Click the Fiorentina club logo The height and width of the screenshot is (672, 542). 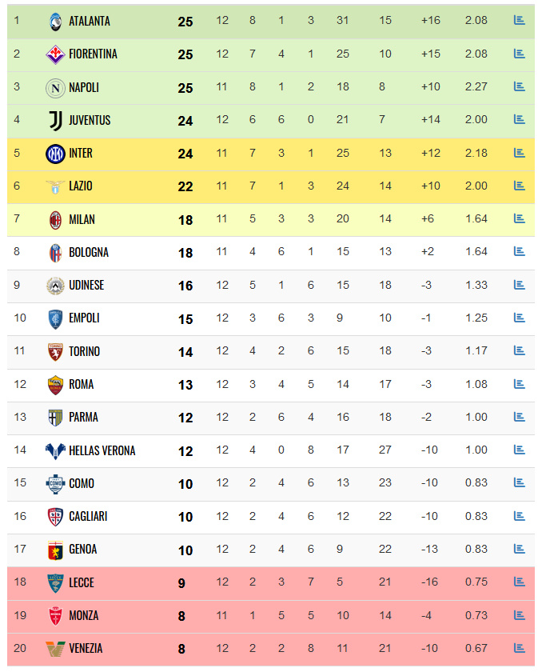point(54,54)
